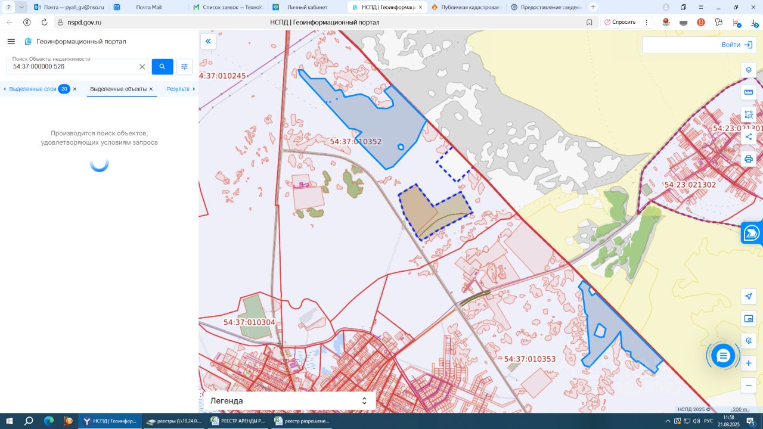Open the Предоставление сведений browser tab
Viewport: 763px width, 429px height.
coord(545,7)
